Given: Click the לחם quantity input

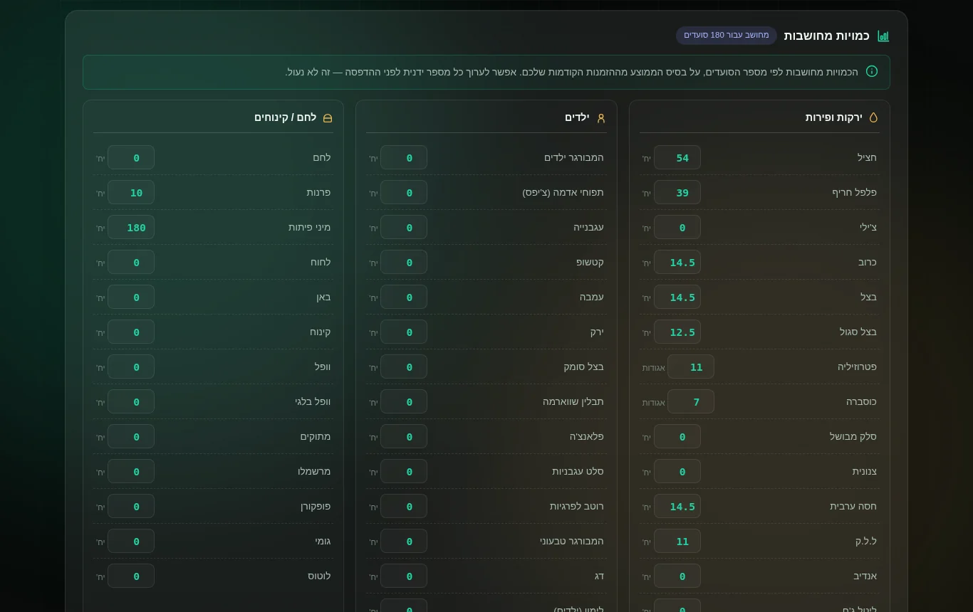Looking at the screenshot, I should pyautogui.click(x=131, y=157).
